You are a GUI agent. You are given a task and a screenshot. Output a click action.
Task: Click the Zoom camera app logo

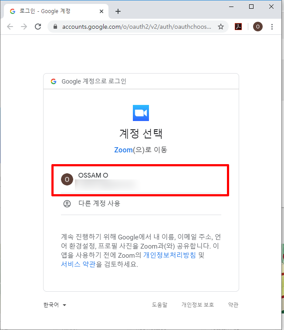(141, 113)
